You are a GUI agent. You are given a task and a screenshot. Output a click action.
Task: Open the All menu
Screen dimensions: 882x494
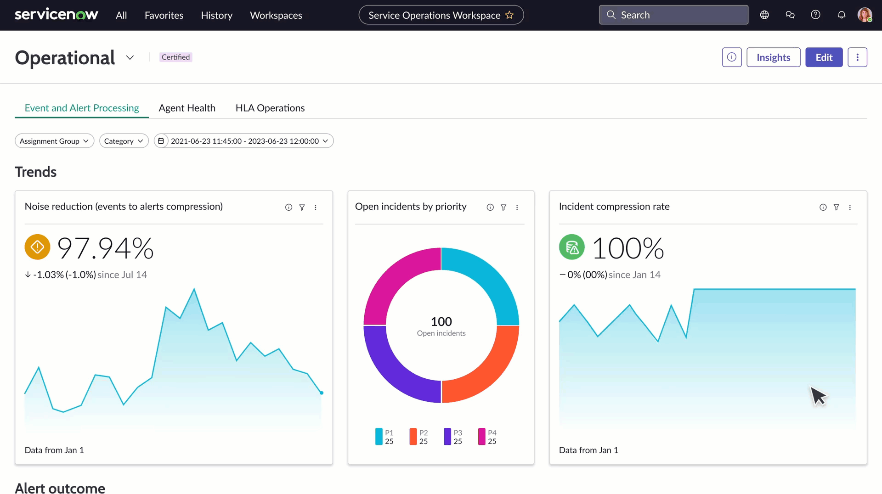pos(121,15)
